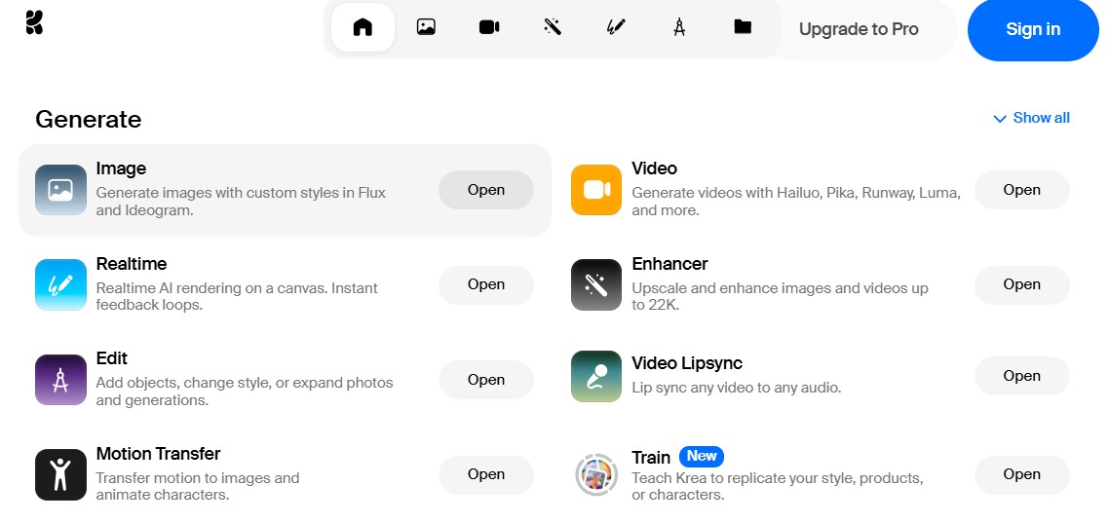
Task: Go to the Home tab icon
Action: 363,28
